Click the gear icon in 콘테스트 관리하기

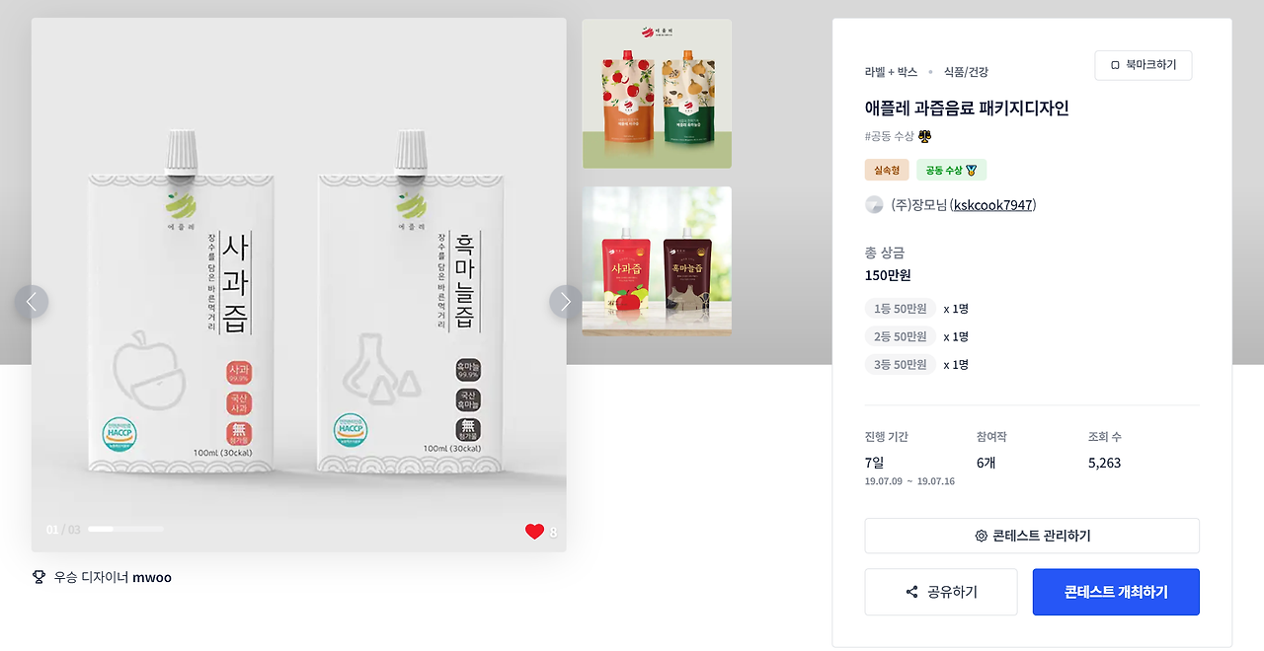(x=981, y=536)
